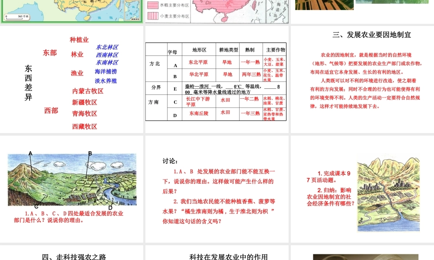
Task: Open the slide titled 三、发展农业要因地制宜
Action: coord(362,79)
